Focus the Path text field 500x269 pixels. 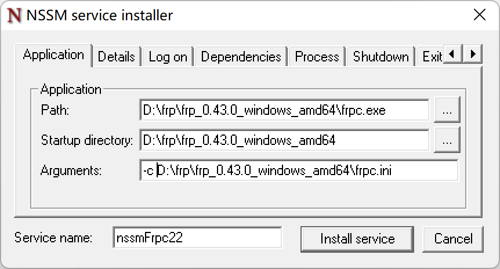coord(284,110)
